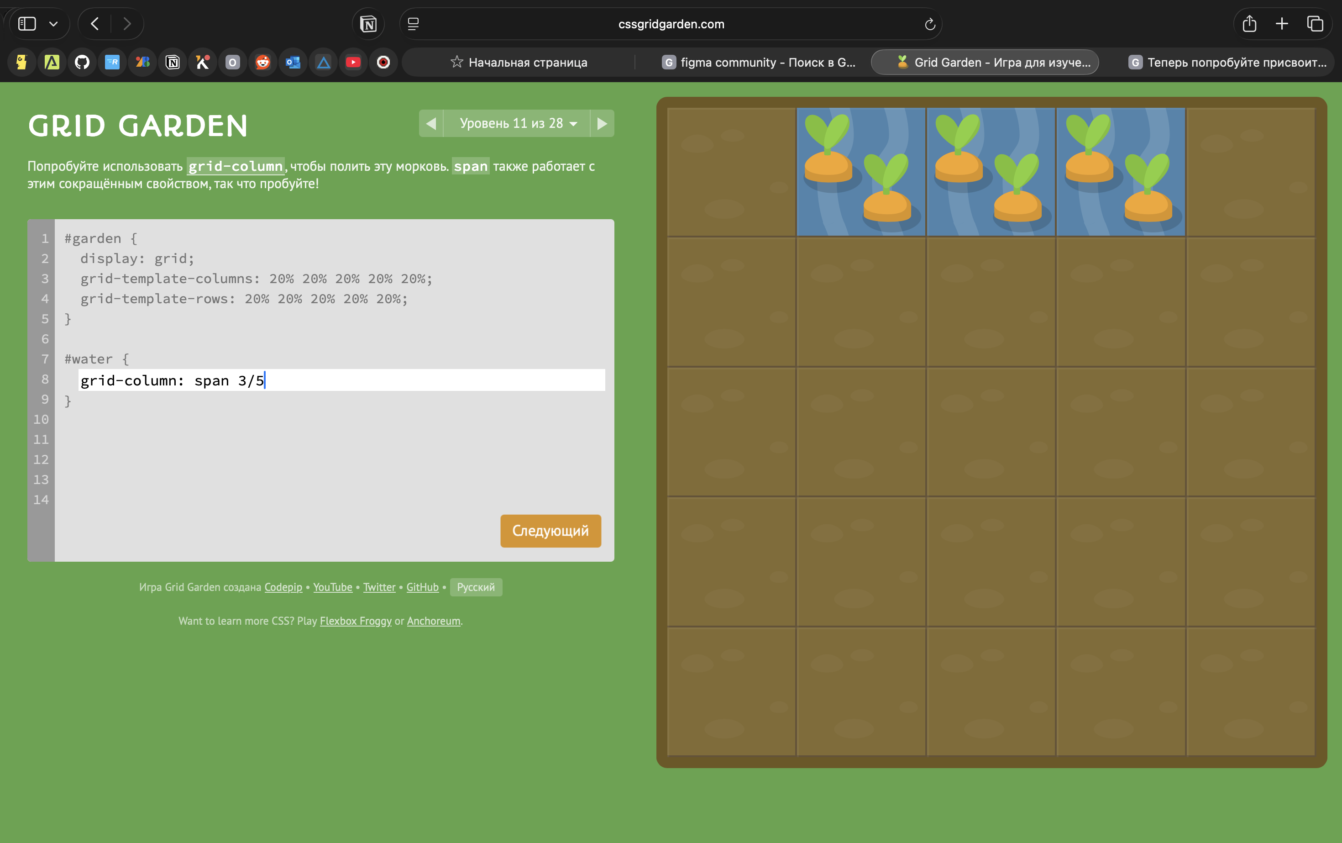Go to previous level arrow

tap(431, 123)
